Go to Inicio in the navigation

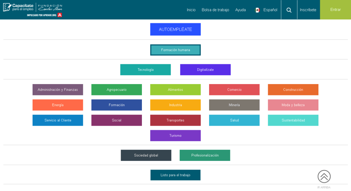click(x=191, y=10)
